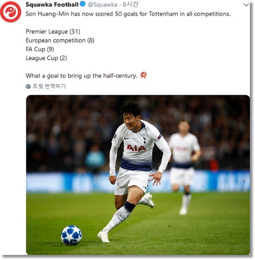Open the Squawka Football display name
Viewport: 255px width, 260px height.
[52, 5]
